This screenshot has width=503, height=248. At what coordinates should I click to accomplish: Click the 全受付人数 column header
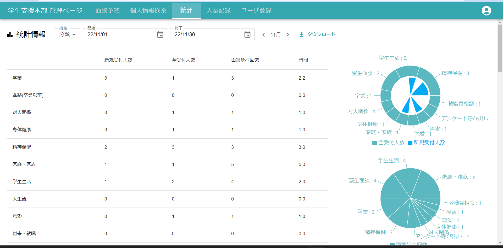(184, 60)
